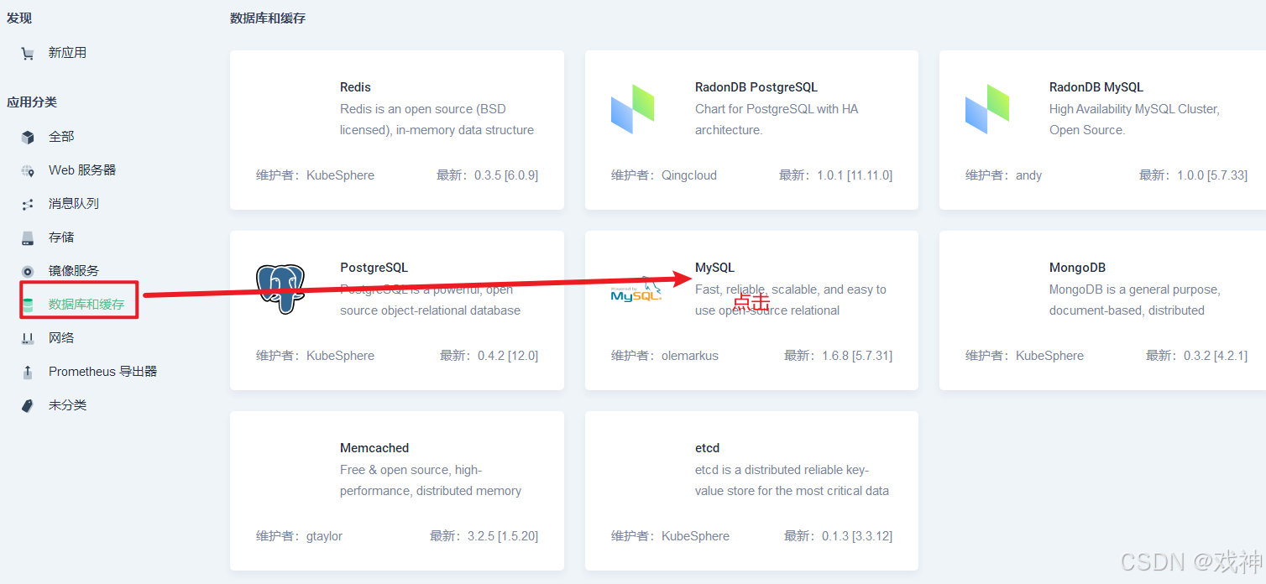This screenshot has height=584, width=1266.
Task: Click Redis version 0.3.5 [6.0.9]
Action: point(506,175)
